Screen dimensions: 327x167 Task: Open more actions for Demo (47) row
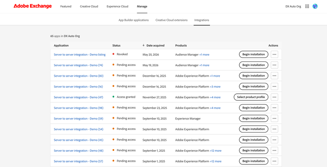coord(274,97)
